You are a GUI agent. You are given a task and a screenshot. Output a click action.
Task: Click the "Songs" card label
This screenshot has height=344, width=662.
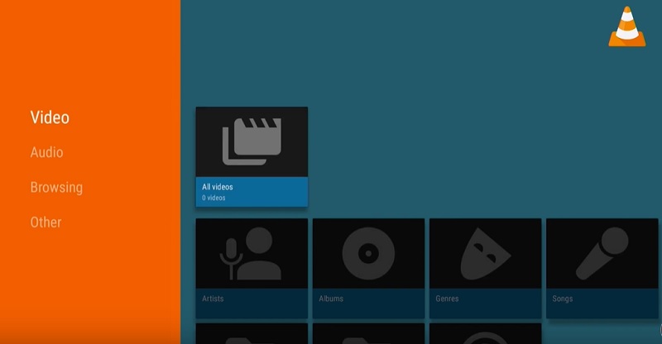(x=563, y=299)
